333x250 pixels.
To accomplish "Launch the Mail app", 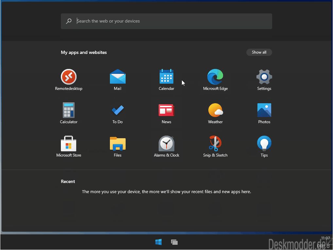I will 117,80.
